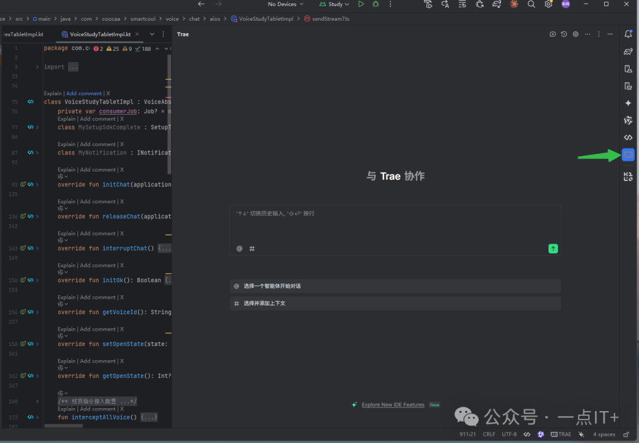Image resolution: width=639 pixels, height=443 pixels.
Task: Open the No Devices dropdown
Action: pyautogui.click(x=285, y=4)
